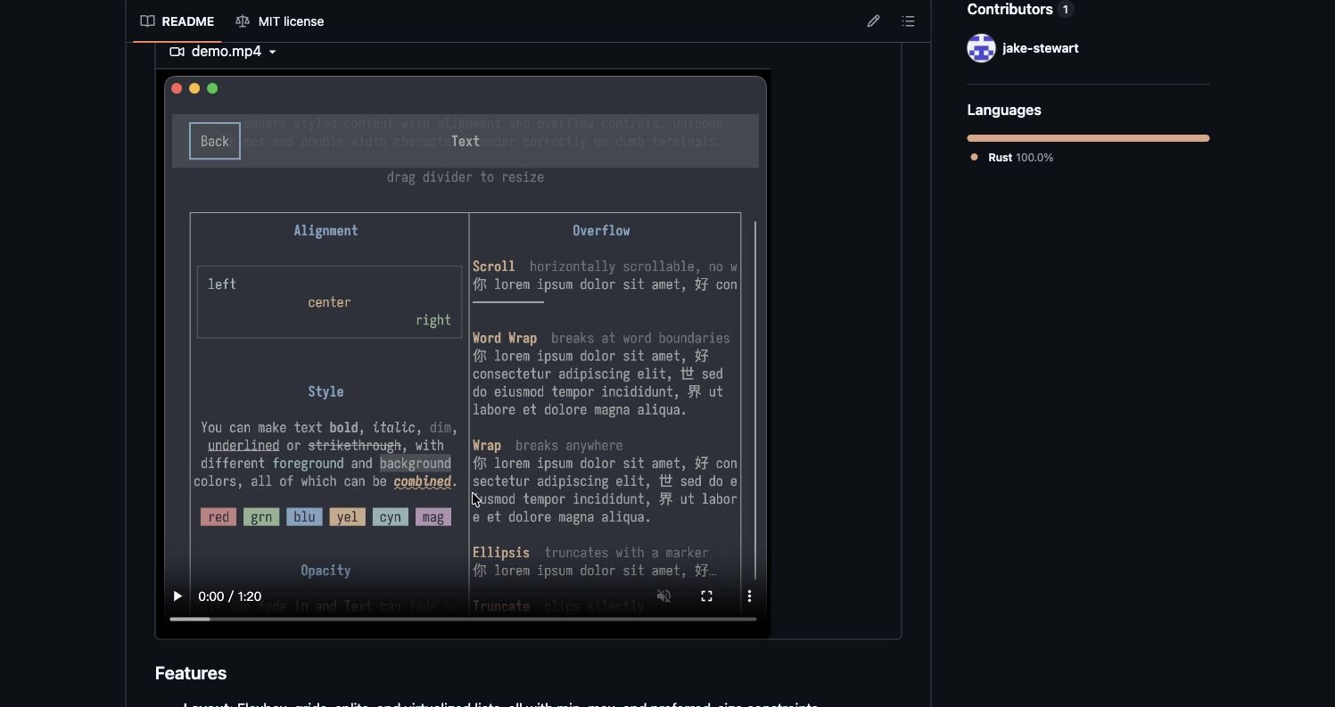Click the Word Wrap overflow label

pyautogui.click(x=505, y=338)
